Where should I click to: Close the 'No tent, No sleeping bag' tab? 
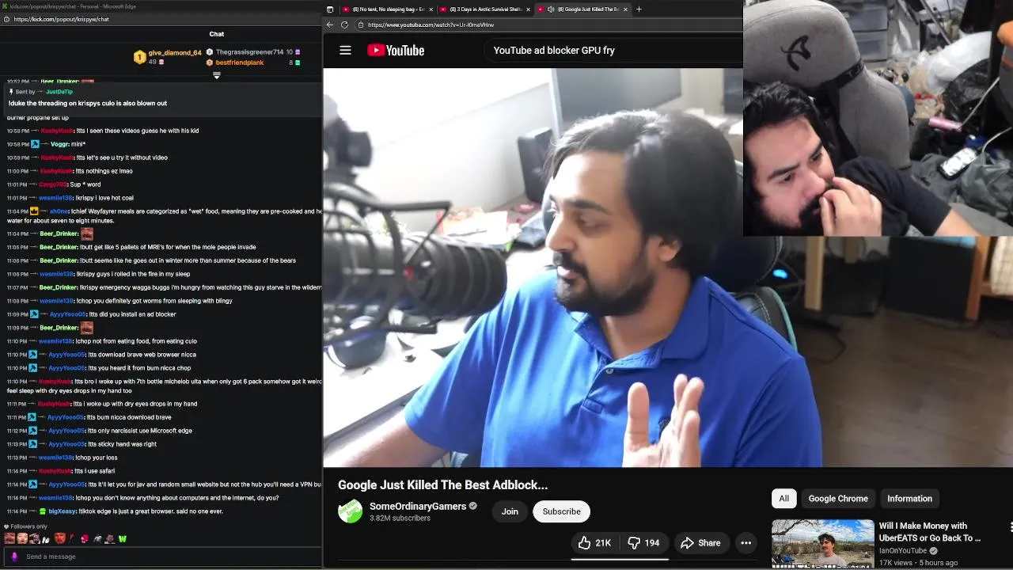pyautogui.click(x=430, y=9)
